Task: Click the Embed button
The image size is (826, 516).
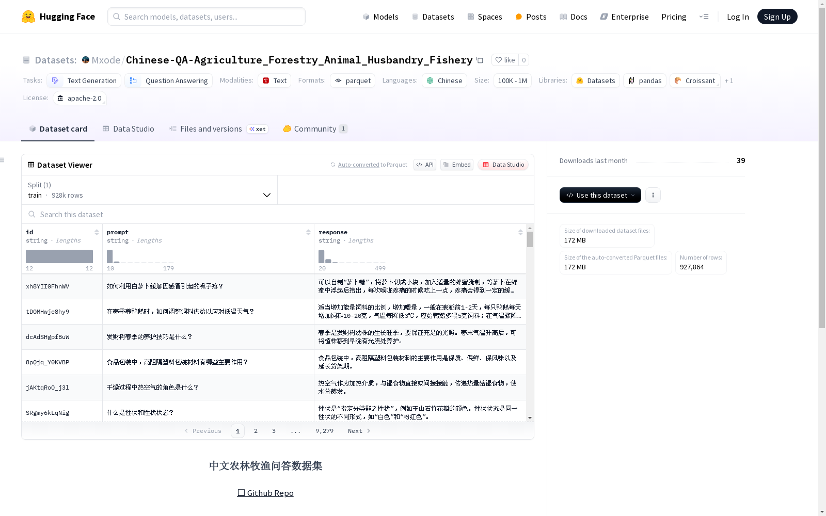Action: [457, 165]
